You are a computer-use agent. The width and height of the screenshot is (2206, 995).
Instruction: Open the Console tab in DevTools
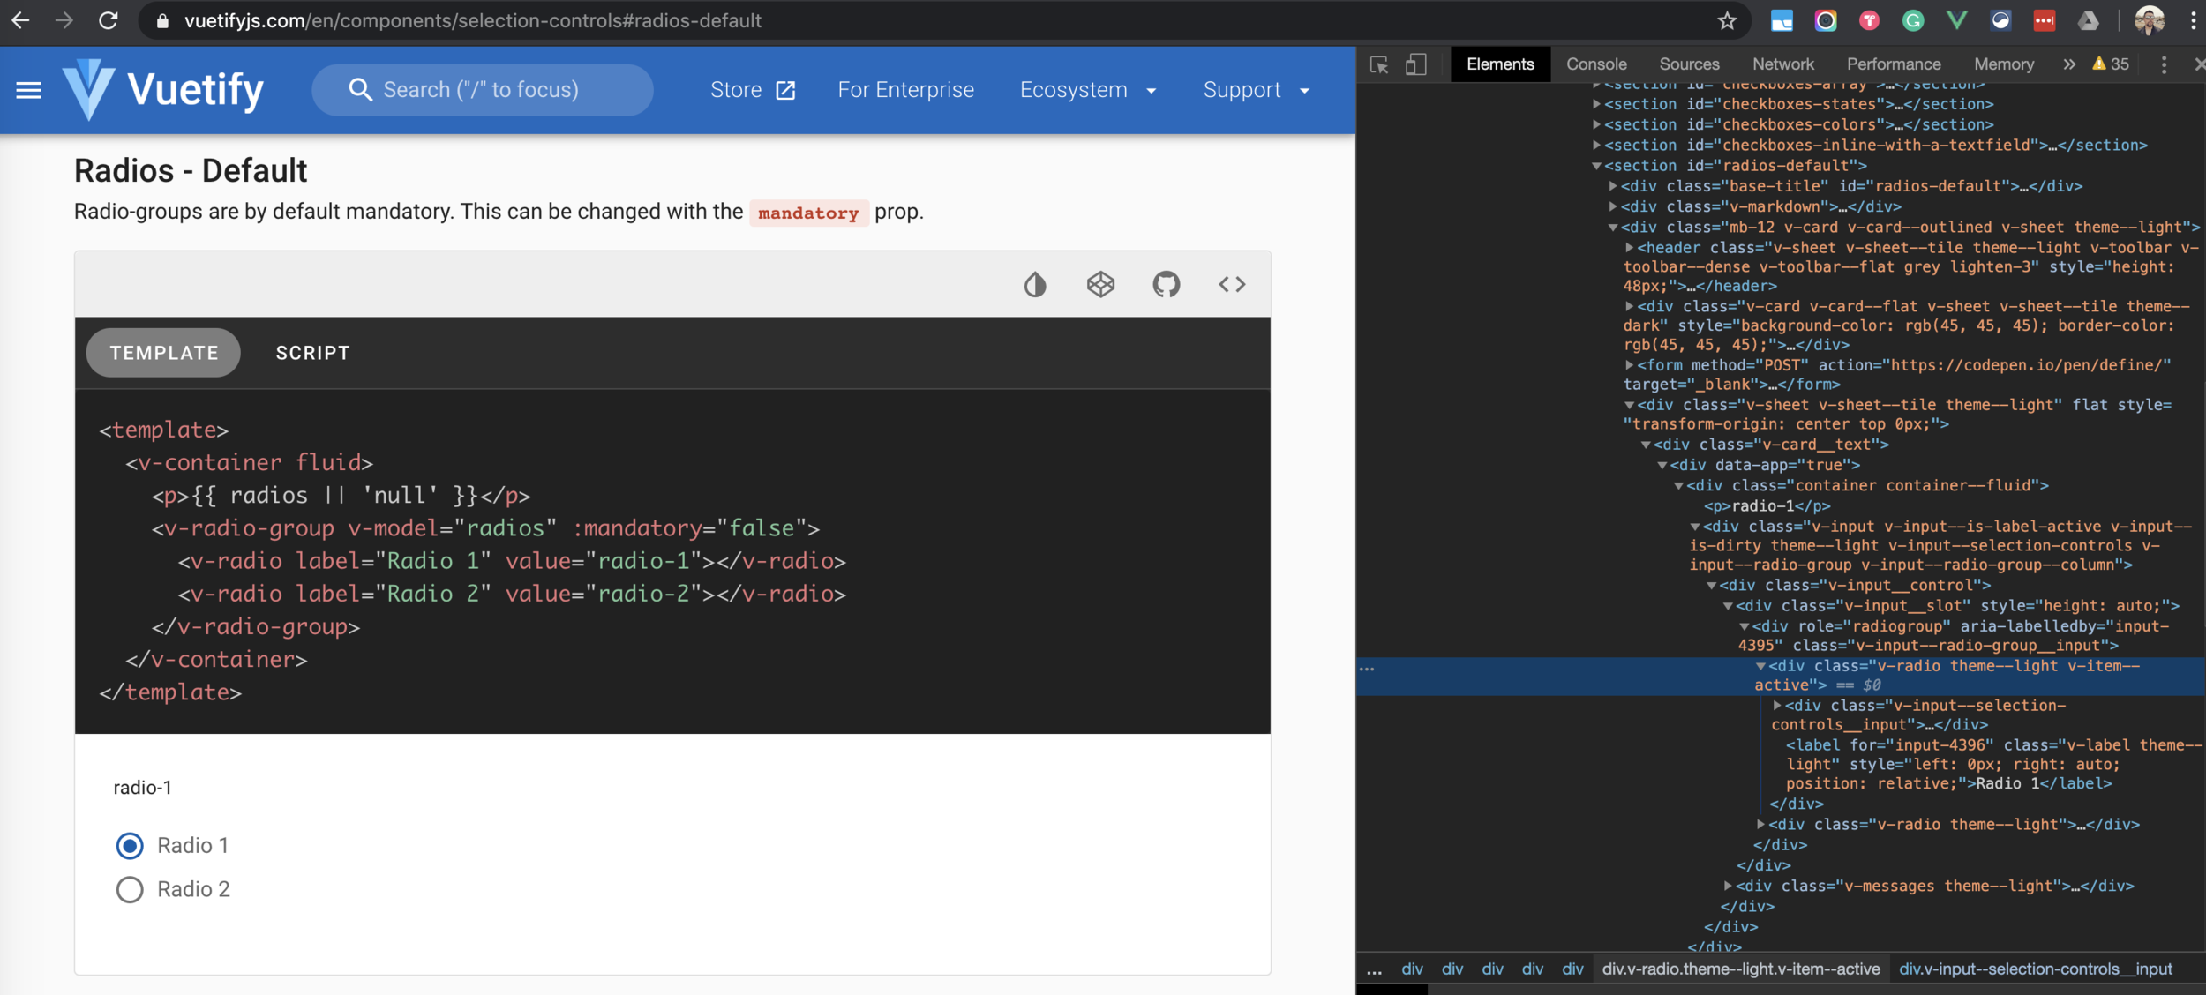[1595, 64]
